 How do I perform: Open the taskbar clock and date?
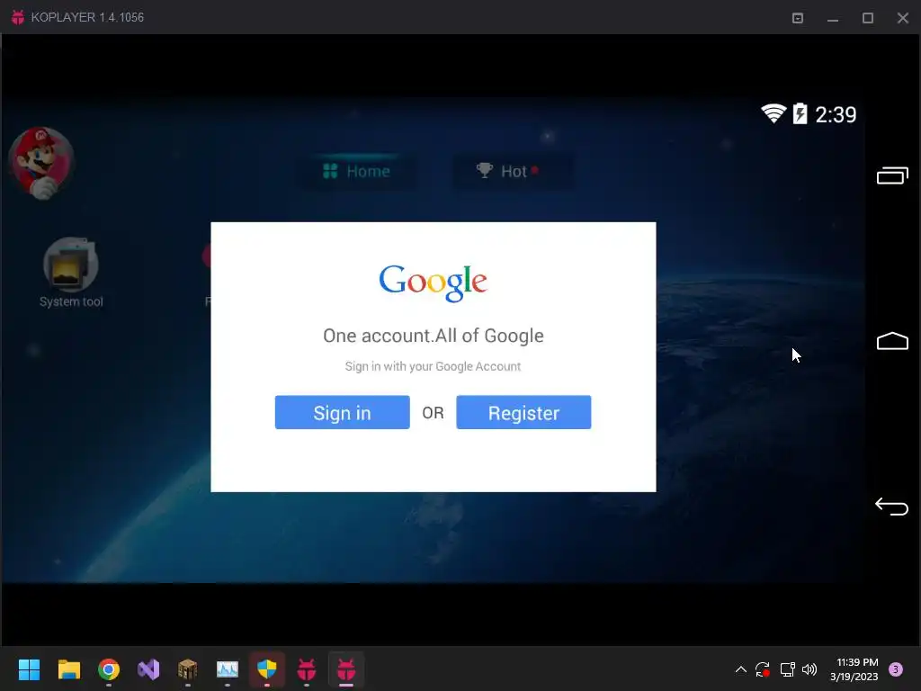pos(854,669)
